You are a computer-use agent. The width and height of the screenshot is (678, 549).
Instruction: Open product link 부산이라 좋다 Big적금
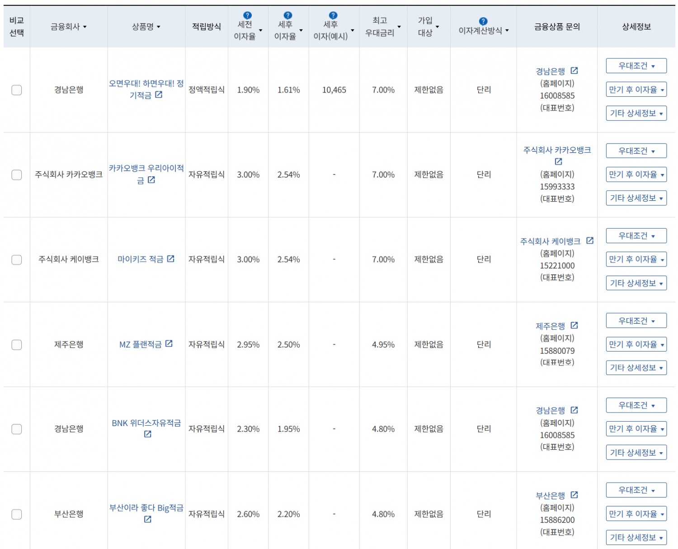coord(146,508)
